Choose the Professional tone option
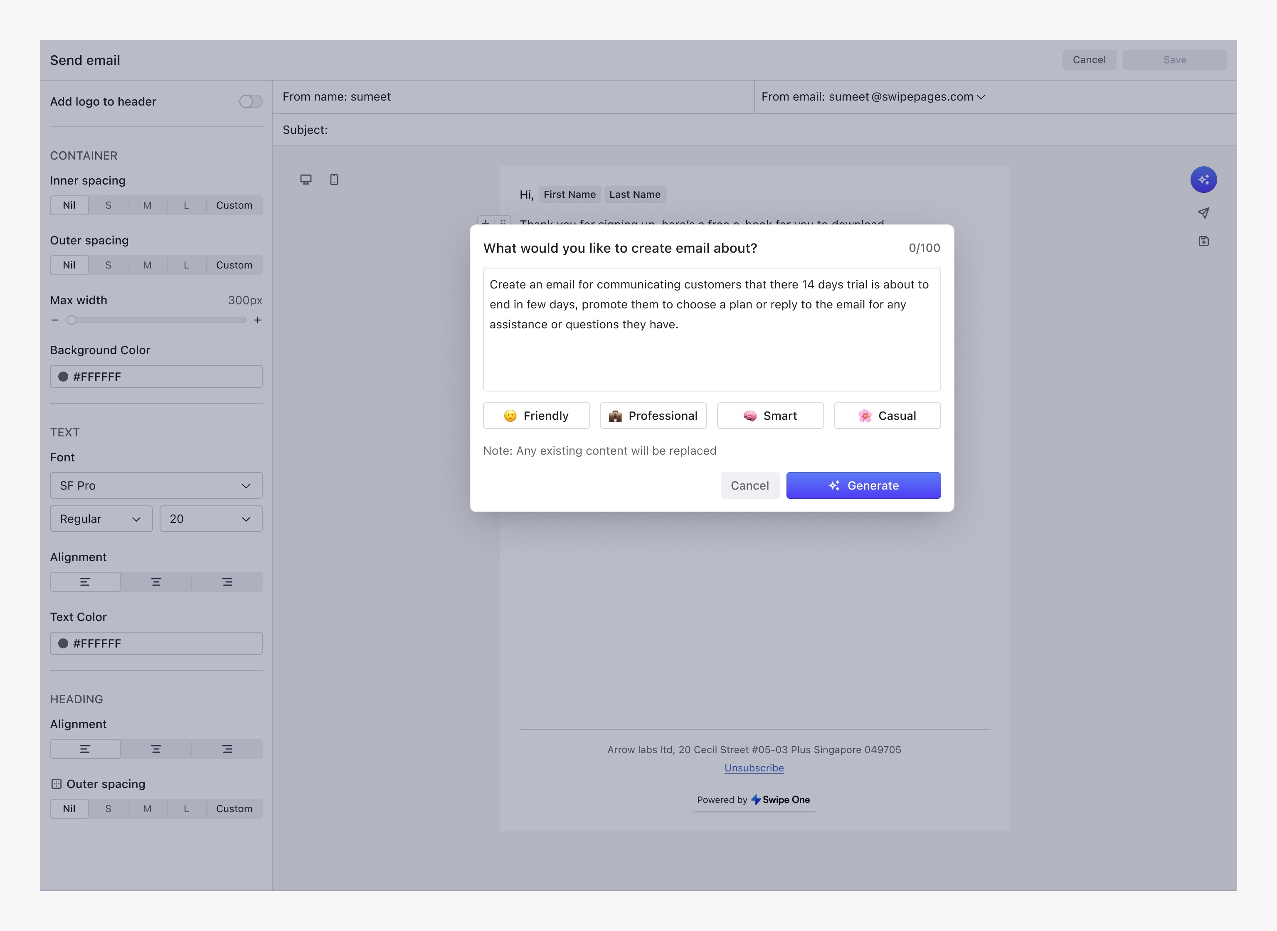Image resolution: width=1277 pixels, height=931 pixels. pyautogui.click(x=653, y=415)
